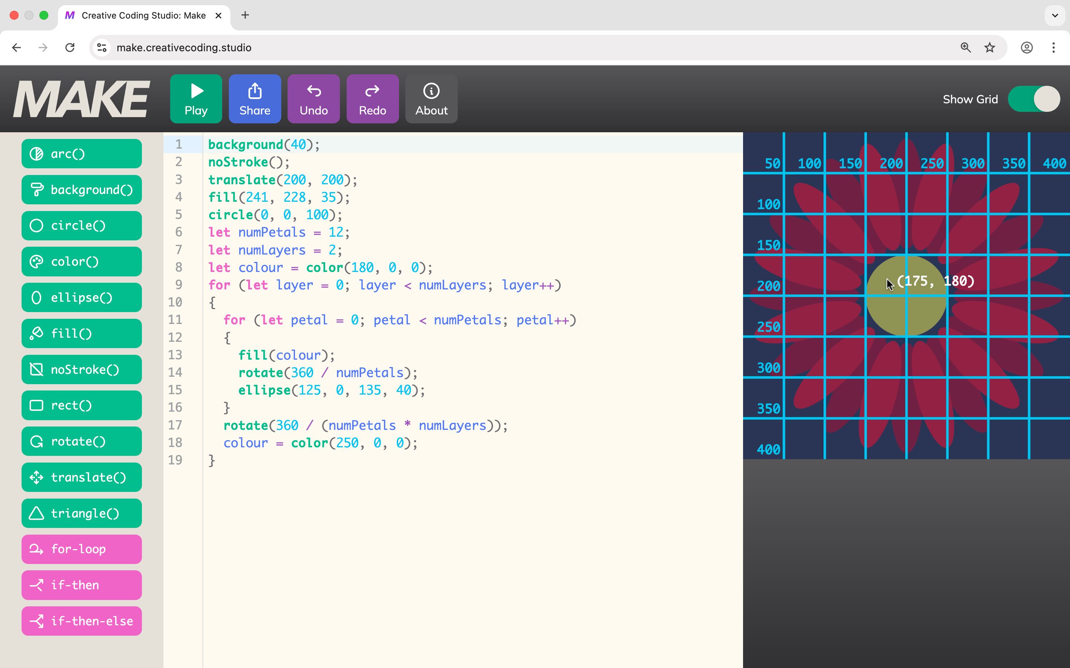This screenshot has width=1070, height=668.
Task: Open the About info panel
Action: pyautogui.click(x=431, y=98)
